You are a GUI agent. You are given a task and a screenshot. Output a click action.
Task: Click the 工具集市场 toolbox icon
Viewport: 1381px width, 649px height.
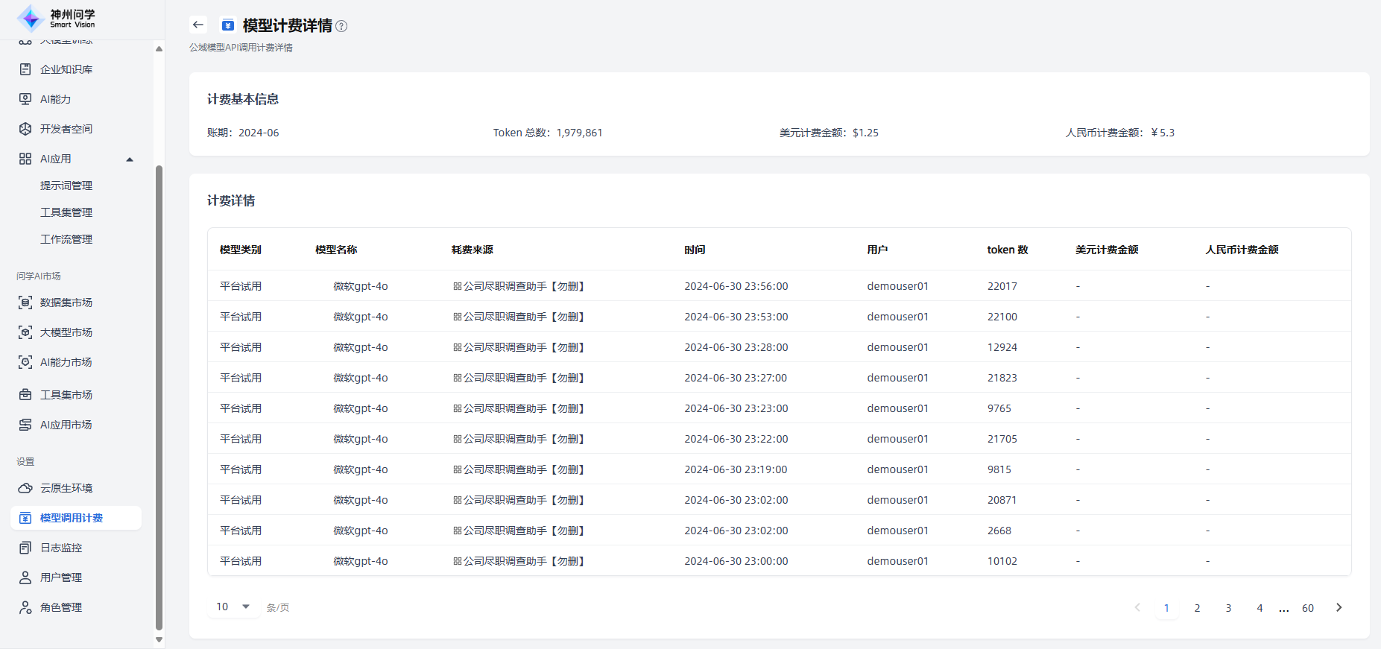25,395
